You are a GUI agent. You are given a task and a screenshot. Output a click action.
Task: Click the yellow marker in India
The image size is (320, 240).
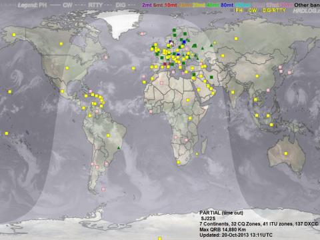pos(233,92)
